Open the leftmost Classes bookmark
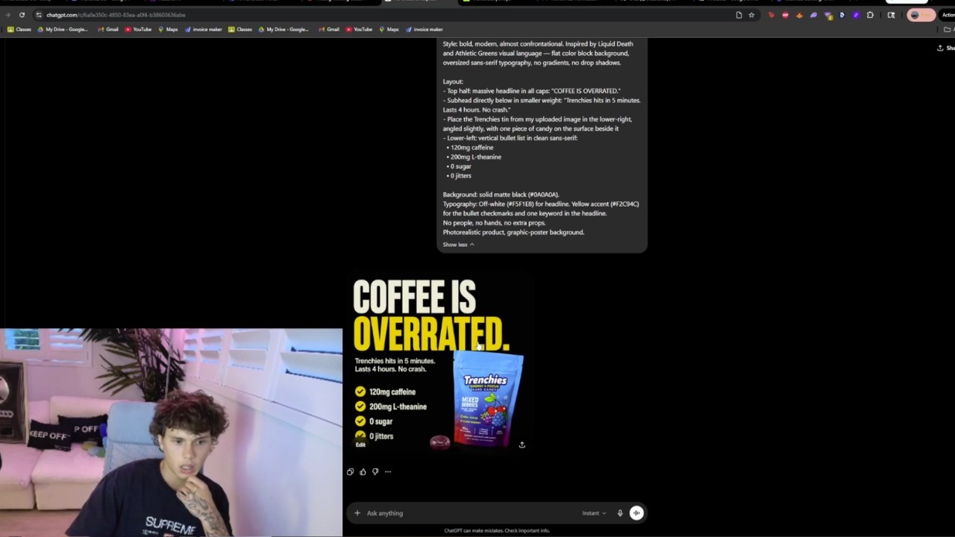Image resolution: width=955 pixels, height=537 pixels. pyautogui.click(x=19, y=29)
